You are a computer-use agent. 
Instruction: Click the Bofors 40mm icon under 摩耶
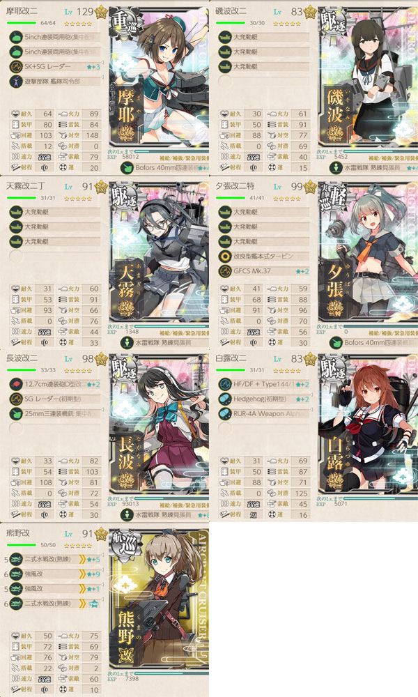click(127, 167)
